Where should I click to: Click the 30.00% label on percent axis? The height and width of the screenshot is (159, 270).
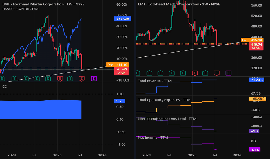[122, 37]
